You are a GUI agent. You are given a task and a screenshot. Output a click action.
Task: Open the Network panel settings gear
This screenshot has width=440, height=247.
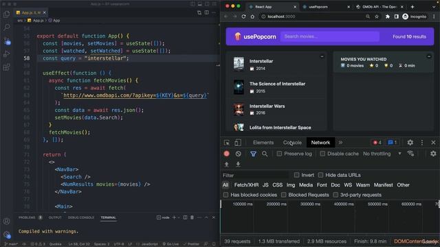[433, 154]
